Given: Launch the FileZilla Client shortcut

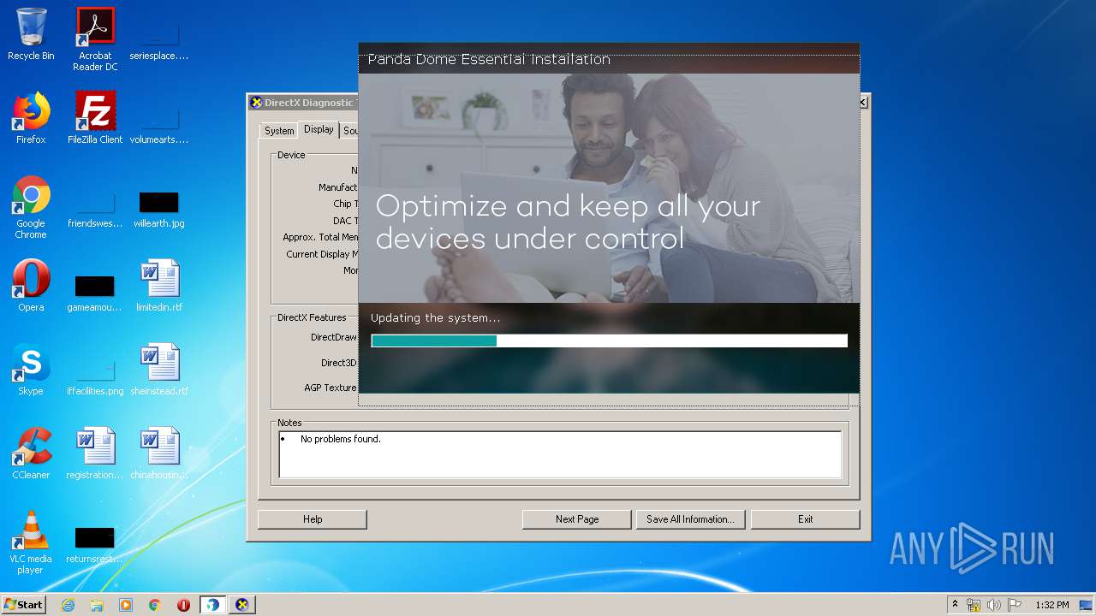Looking at the screenshot, I should 95,118.
